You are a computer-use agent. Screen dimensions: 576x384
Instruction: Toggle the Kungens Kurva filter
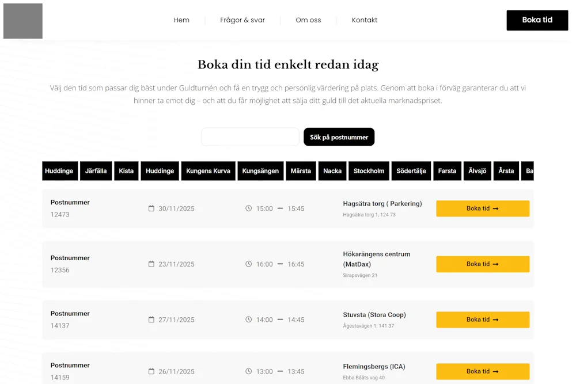click(x=208, y=171)
